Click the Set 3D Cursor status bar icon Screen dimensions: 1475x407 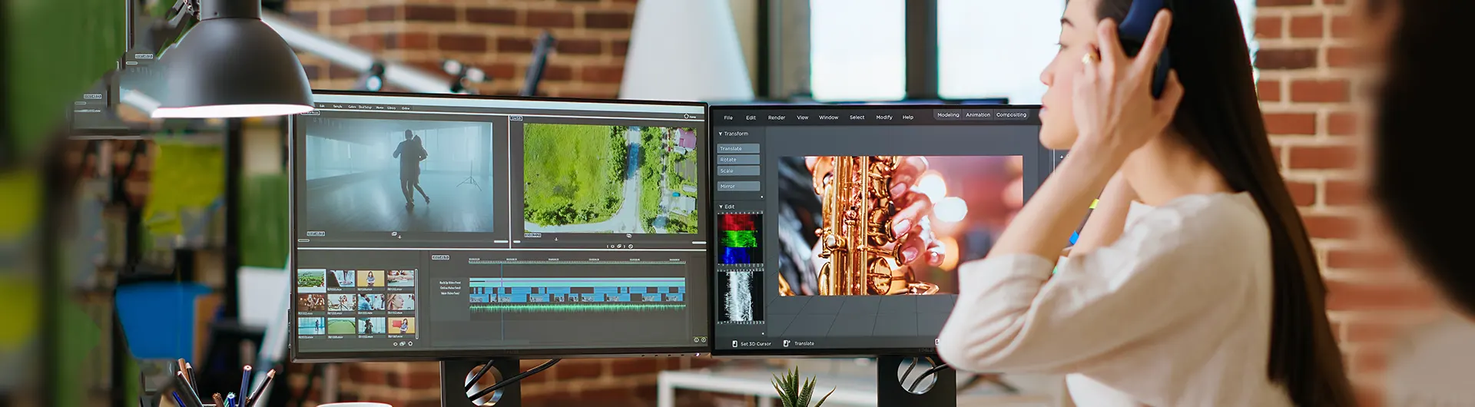(734, 343)
